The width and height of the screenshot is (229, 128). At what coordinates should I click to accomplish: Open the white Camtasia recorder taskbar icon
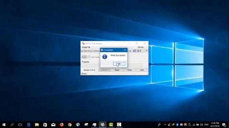click(119, 125)
